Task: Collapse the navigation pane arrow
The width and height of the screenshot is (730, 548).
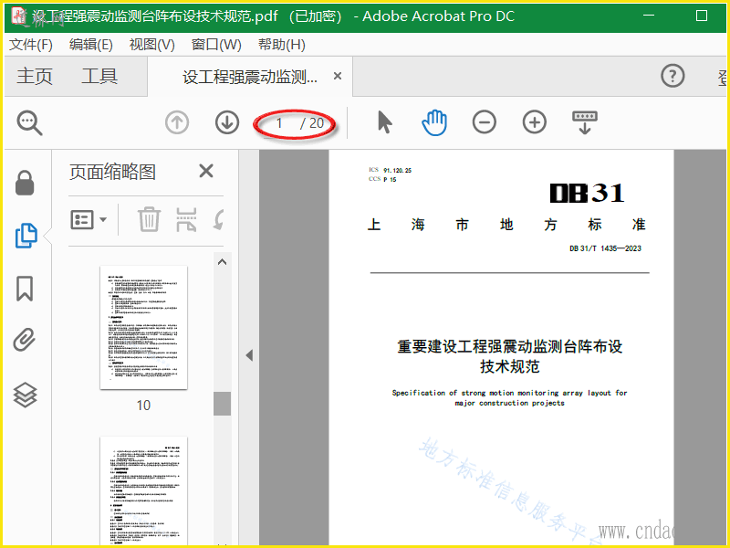Action: point(249,355)
